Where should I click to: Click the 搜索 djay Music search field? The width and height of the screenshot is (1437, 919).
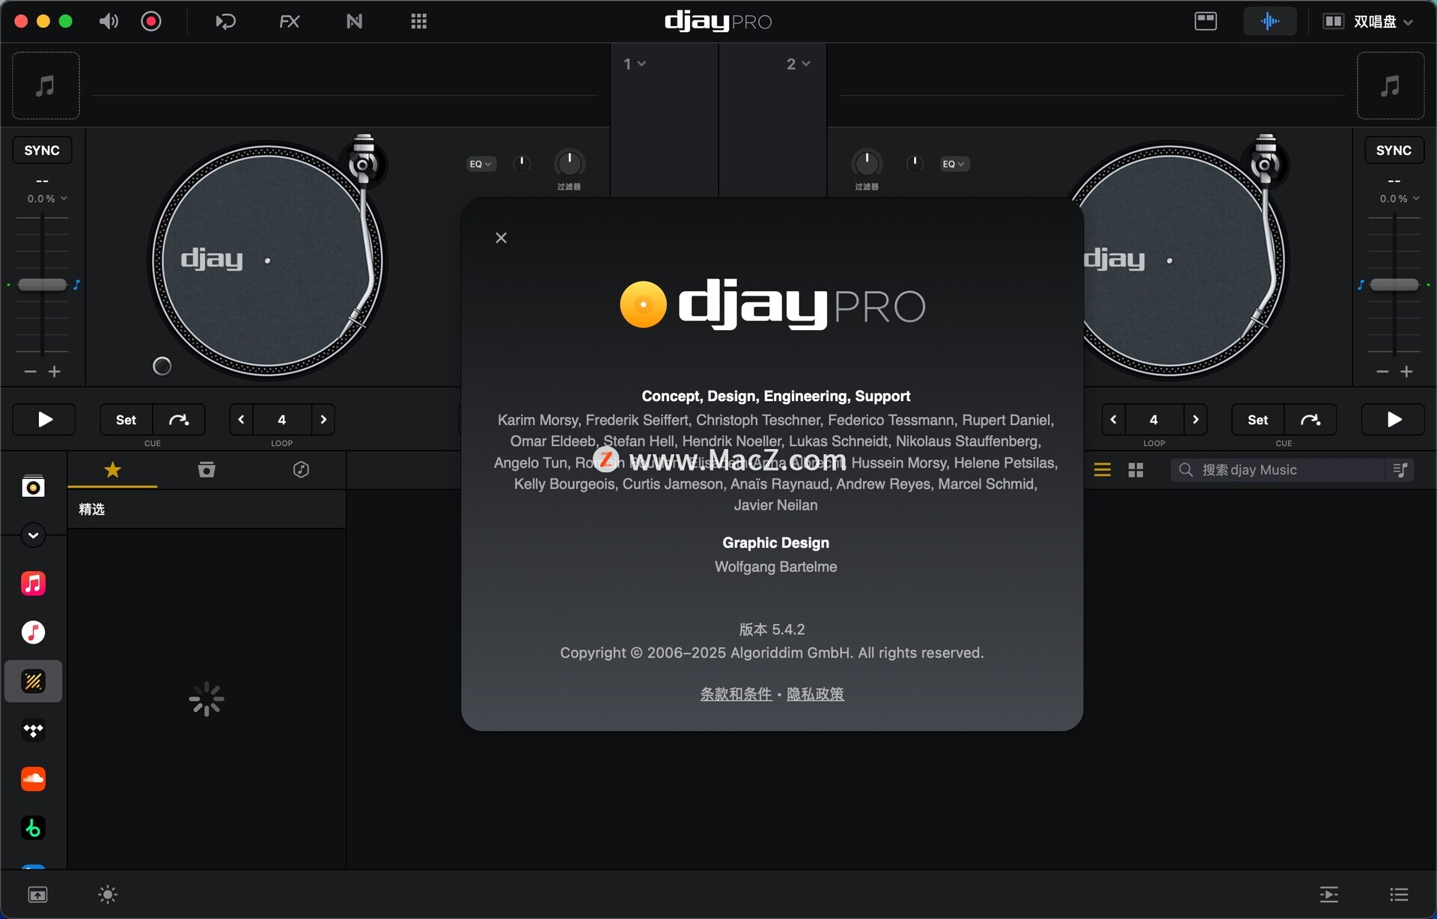[1278, 469]
